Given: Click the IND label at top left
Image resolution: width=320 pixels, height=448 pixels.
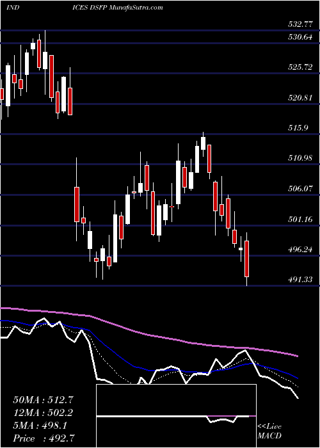Looking at the screenshot, I should (13, 8).
